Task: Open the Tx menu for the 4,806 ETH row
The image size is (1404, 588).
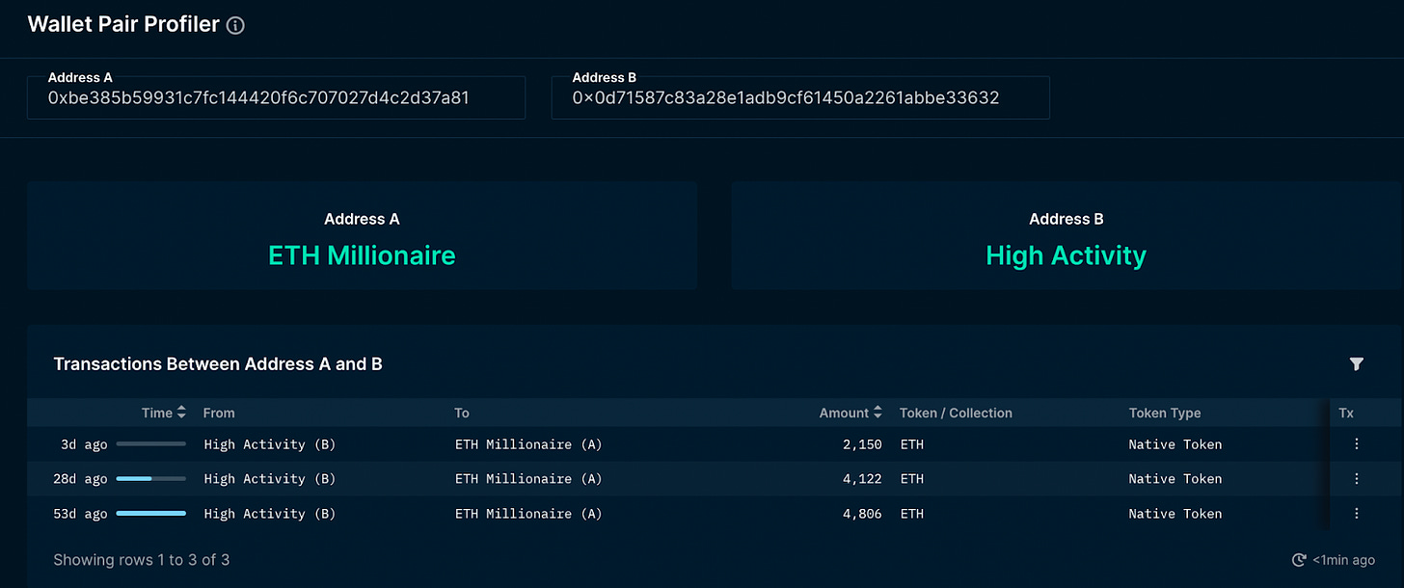Action: coord(1356,514)
